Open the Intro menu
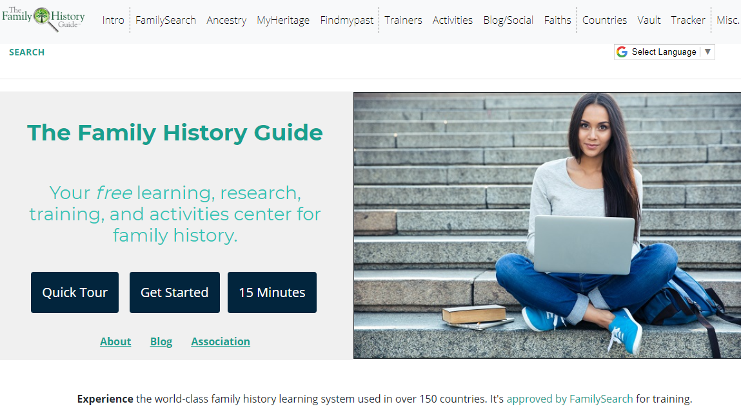The width and height of the screenshot is (741, 411). pos(113,20)
